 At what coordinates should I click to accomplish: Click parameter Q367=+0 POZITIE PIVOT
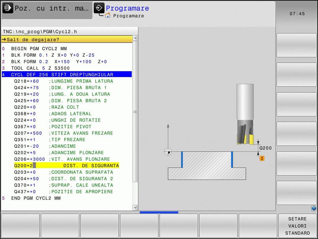53,126
